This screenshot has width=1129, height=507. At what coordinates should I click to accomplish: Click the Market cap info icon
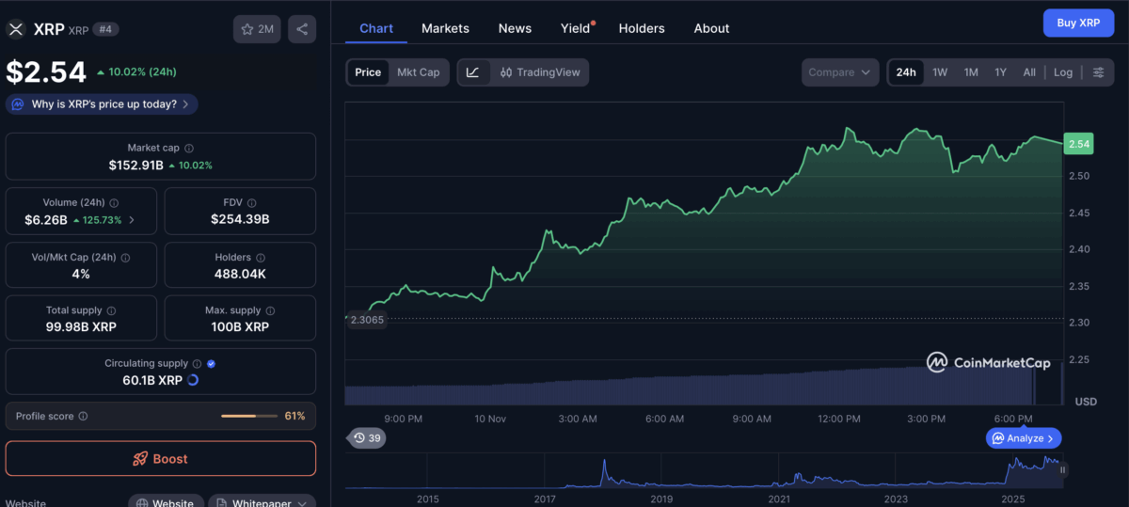click(189, 149)
